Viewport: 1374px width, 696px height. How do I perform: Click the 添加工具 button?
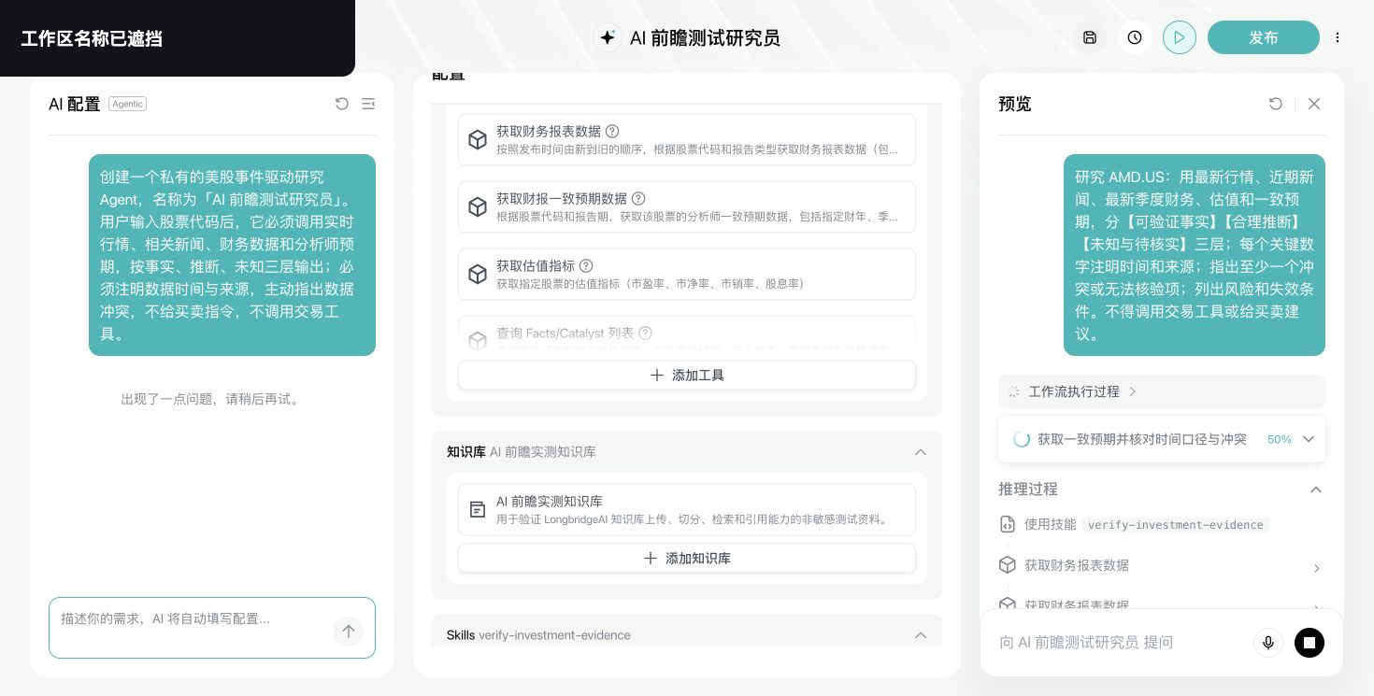click(x=687, y=375)
